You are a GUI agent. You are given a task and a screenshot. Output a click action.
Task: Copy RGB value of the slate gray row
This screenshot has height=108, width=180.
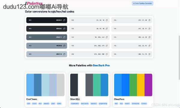107,37
